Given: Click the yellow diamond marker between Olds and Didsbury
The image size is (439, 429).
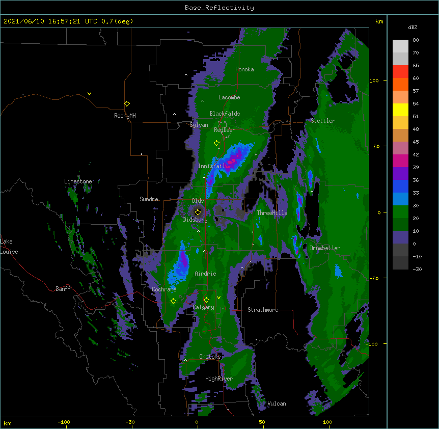Looking at the screenshot, I should click(x=198, y=212).
